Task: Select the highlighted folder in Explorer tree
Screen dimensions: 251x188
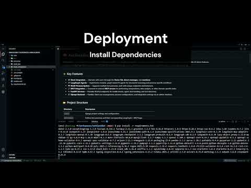Action: 31,67
